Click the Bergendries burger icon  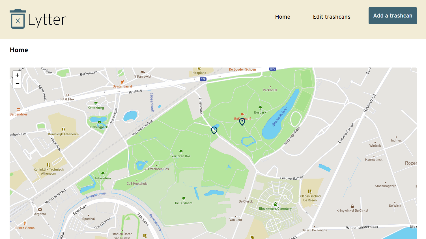pyautogui.click(x=18, y=110)
